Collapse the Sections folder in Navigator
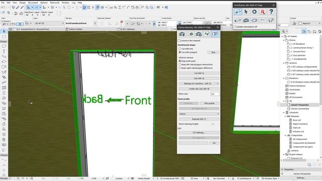This screenshot has width=322, height=181. [x=284, y=63]
